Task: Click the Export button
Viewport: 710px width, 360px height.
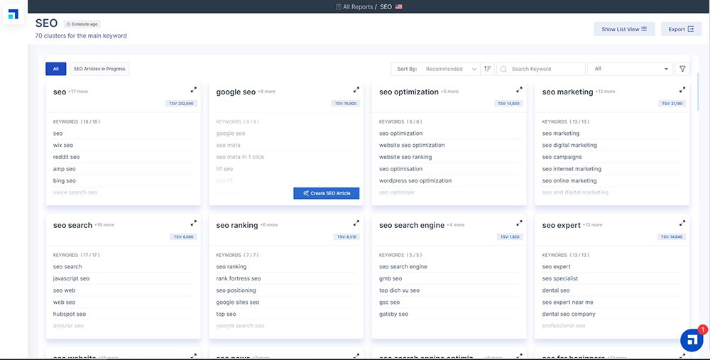Action: coord(681,29)
